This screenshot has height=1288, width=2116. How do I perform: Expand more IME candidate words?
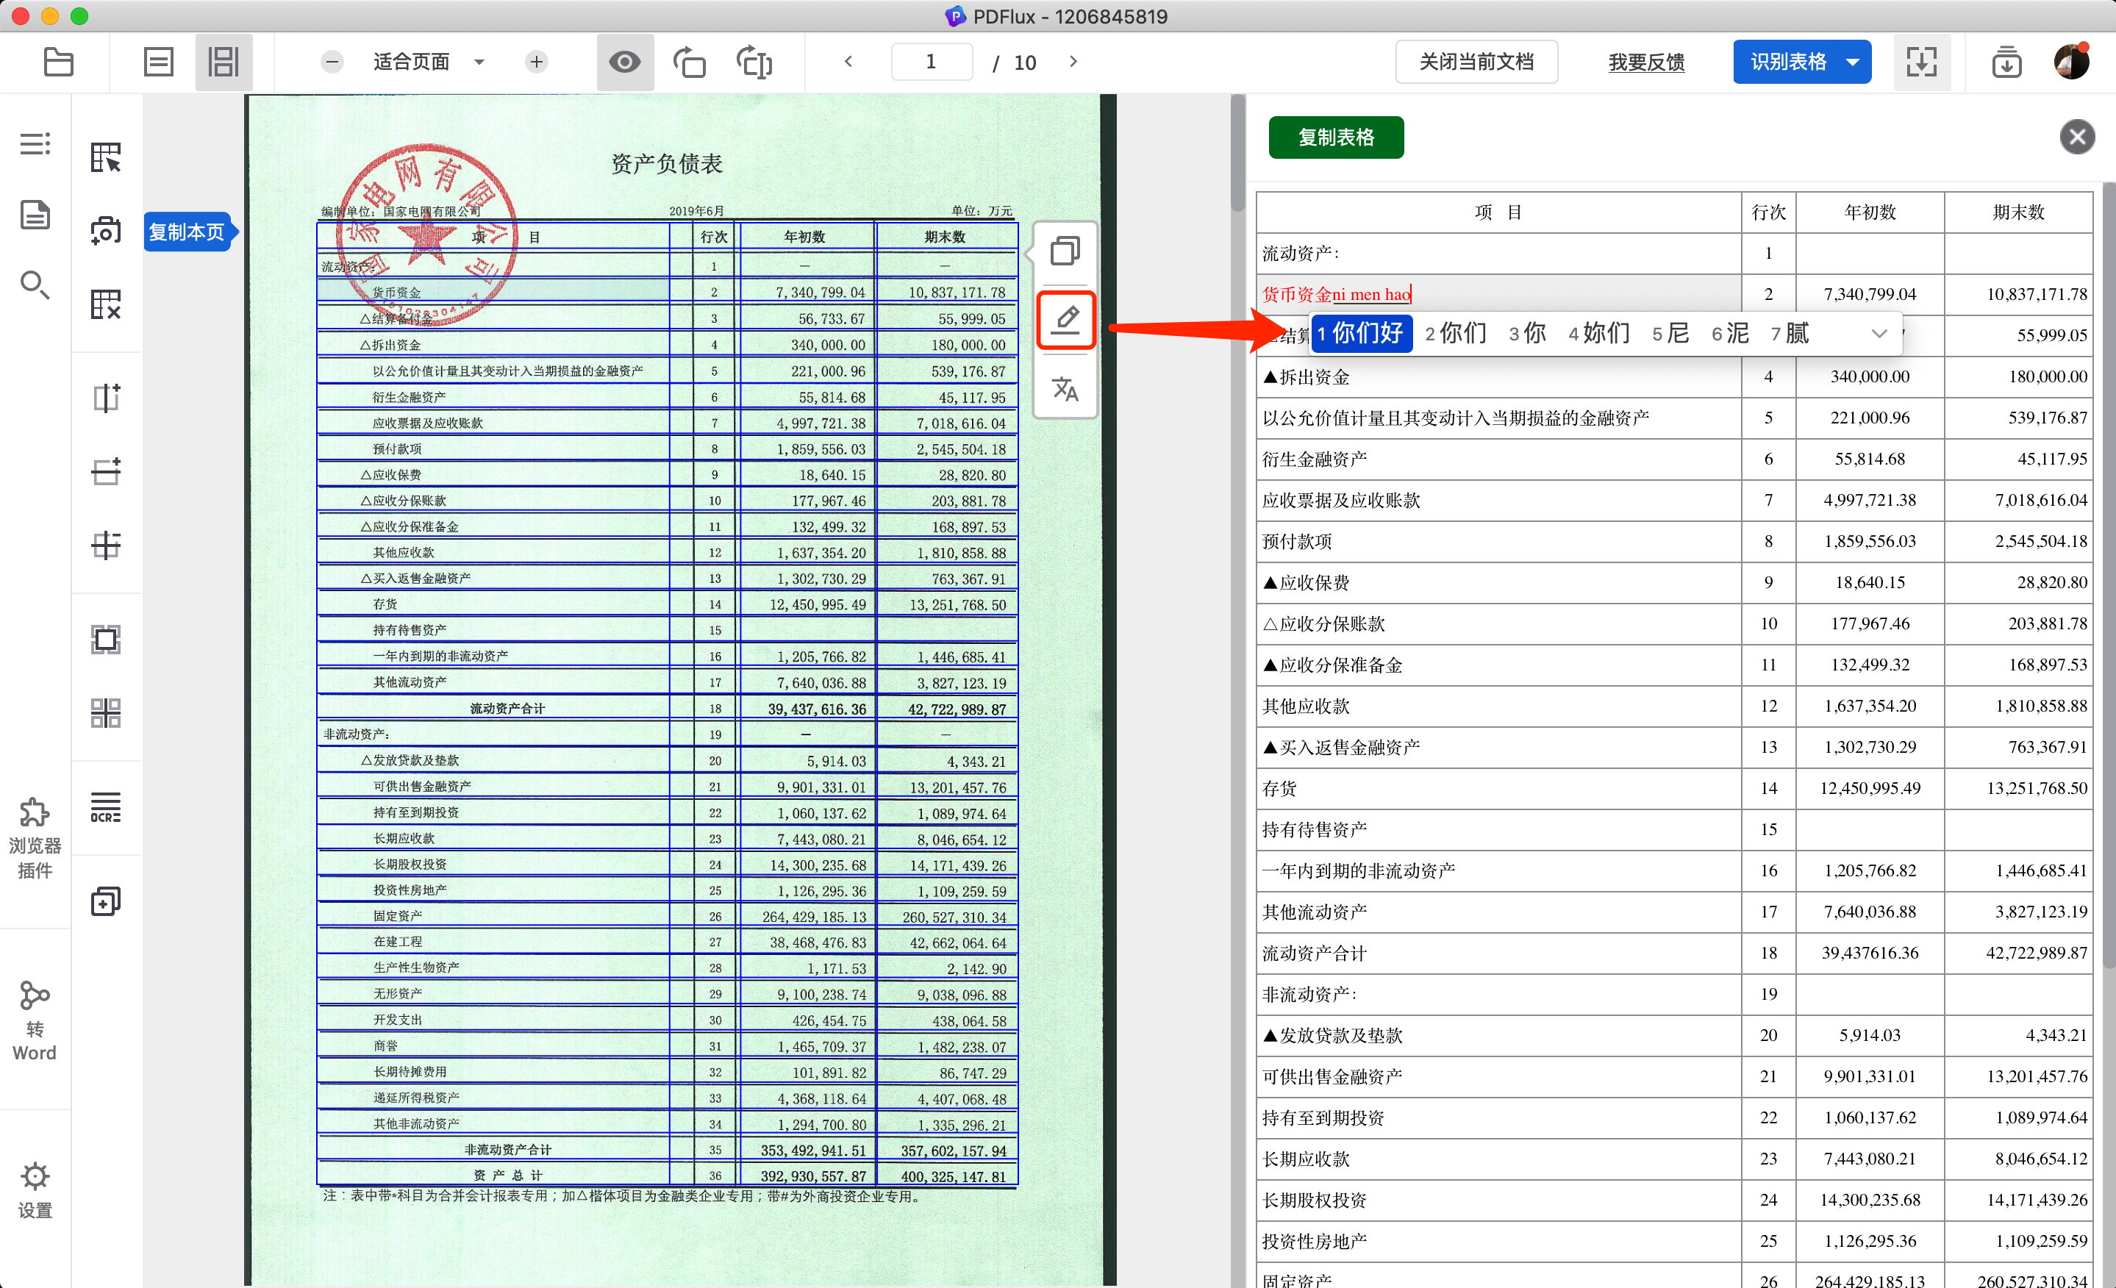click(x=1879, y=333)
